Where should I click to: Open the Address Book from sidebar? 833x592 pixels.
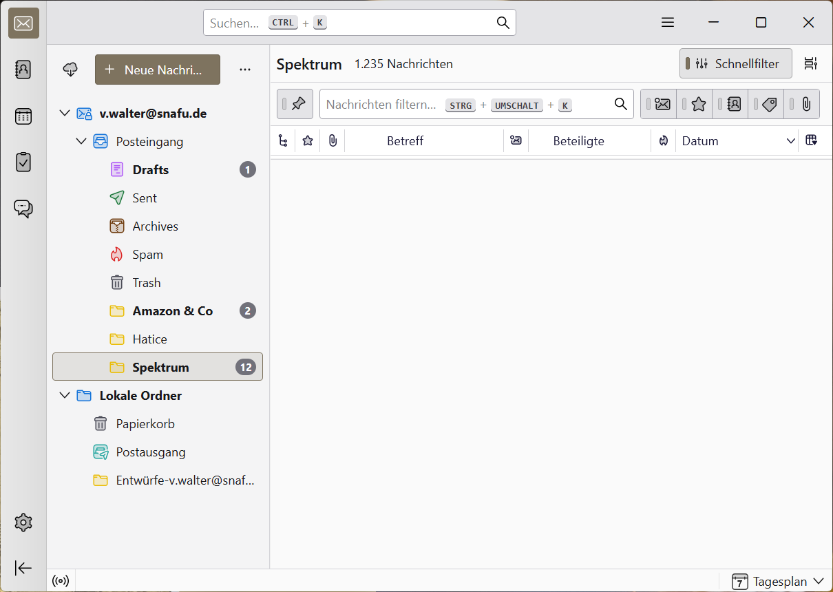coord(23,70)
